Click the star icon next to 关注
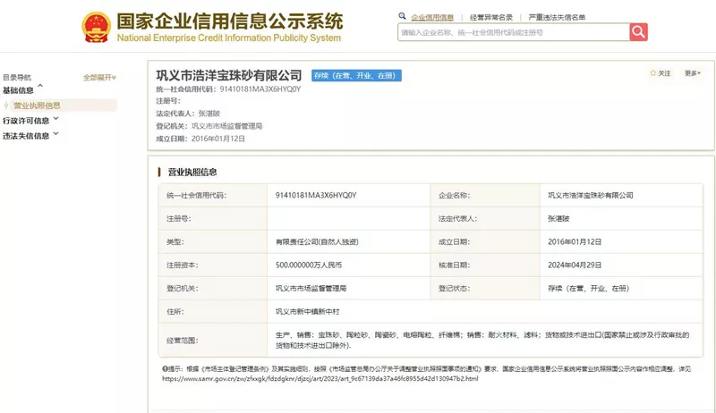Screen dimensions: 716x413 (653, 73)
